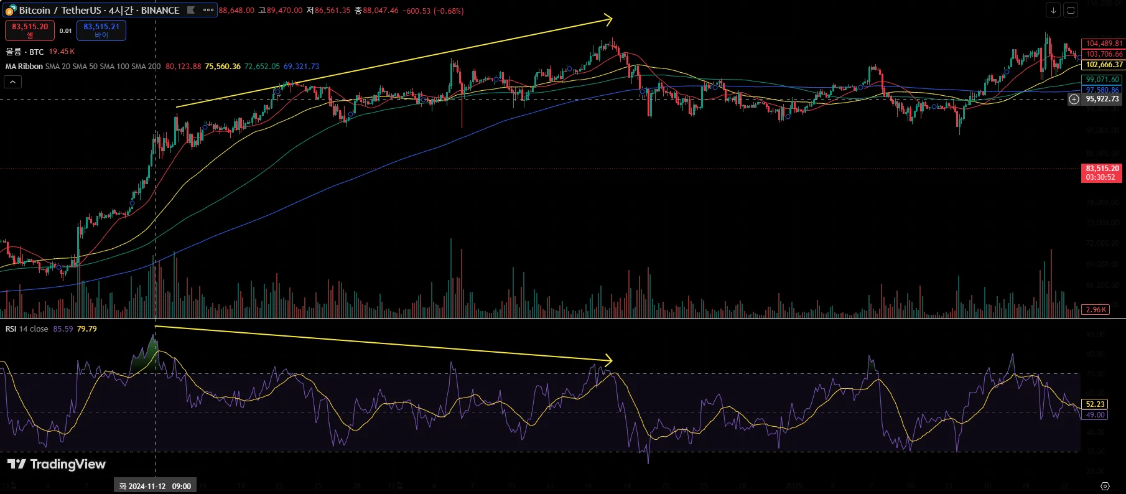Click the SMA 200 value 69,321.73
The height and width of the screenshot is (494, 1126).
tap(301, 67)
